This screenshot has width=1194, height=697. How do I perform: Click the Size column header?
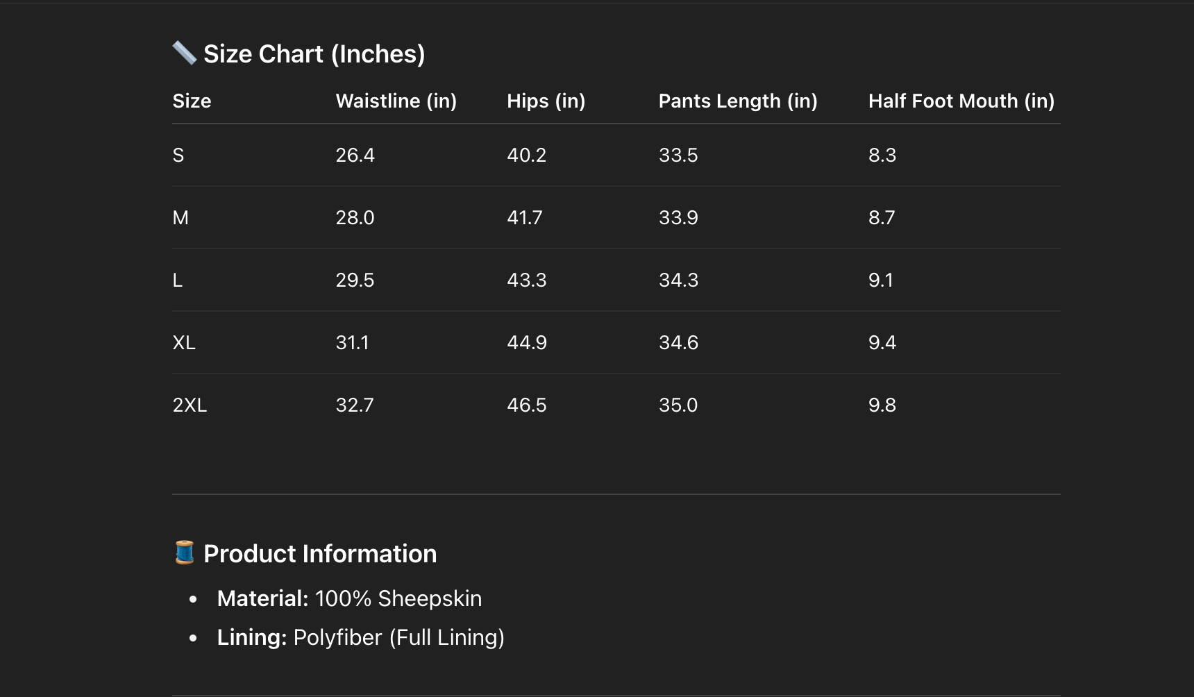coord(192,101)
